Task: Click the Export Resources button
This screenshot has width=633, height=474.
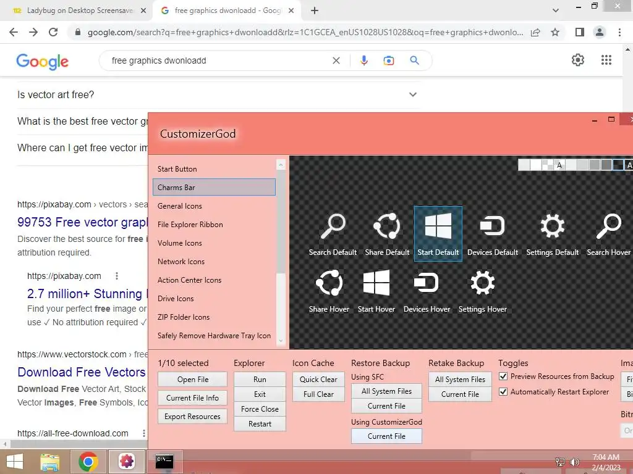Action: pyautogui.click(x=193, y=417)
